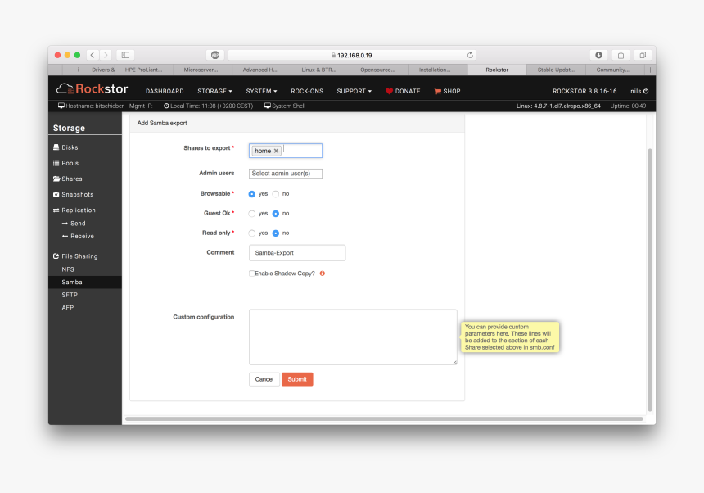Viewport: 704px width, 493px height.
Task: Switch to the HPE ProLiant tab
Action: (x=143, y=70)
